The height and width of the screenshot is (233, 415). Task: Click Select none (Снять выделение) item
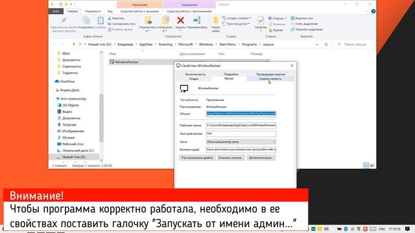click(304, 24)
